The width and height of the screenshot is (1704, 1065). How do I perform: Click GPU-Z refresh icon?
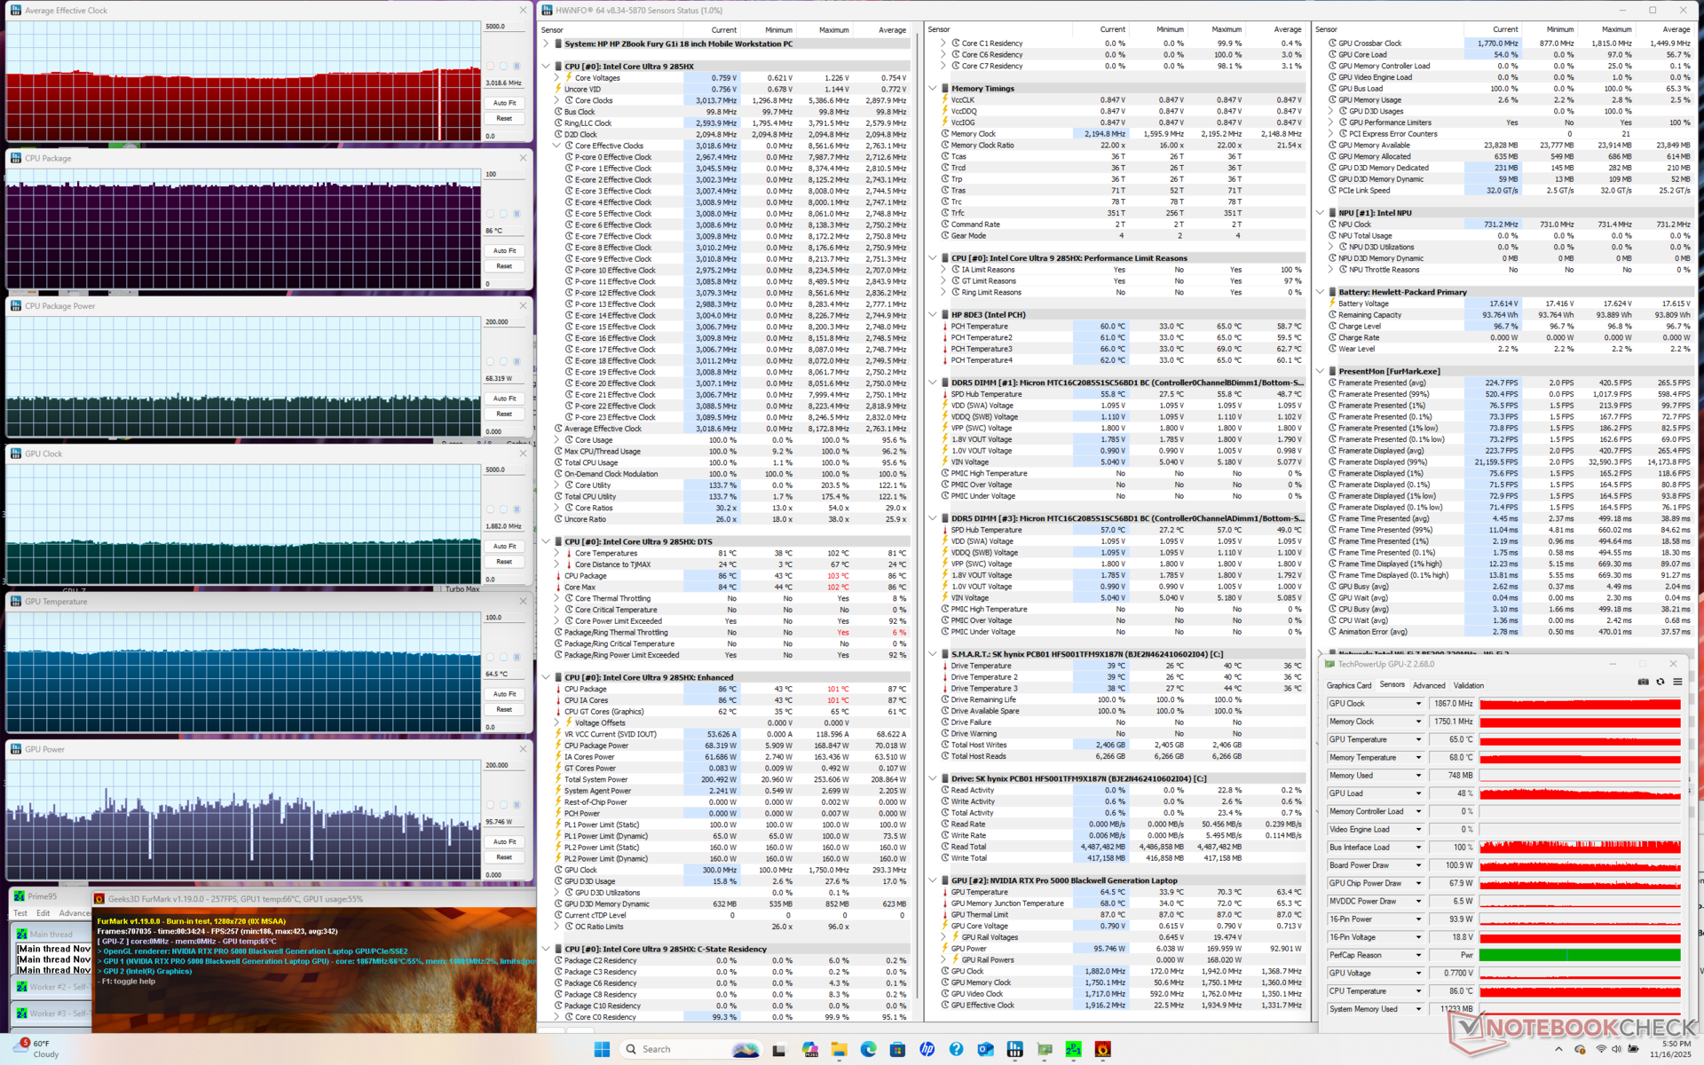pyautogui.click(x=1660, y=682)
